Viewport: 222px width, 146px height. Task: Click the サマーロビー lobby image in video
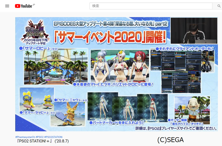point(56,66)
